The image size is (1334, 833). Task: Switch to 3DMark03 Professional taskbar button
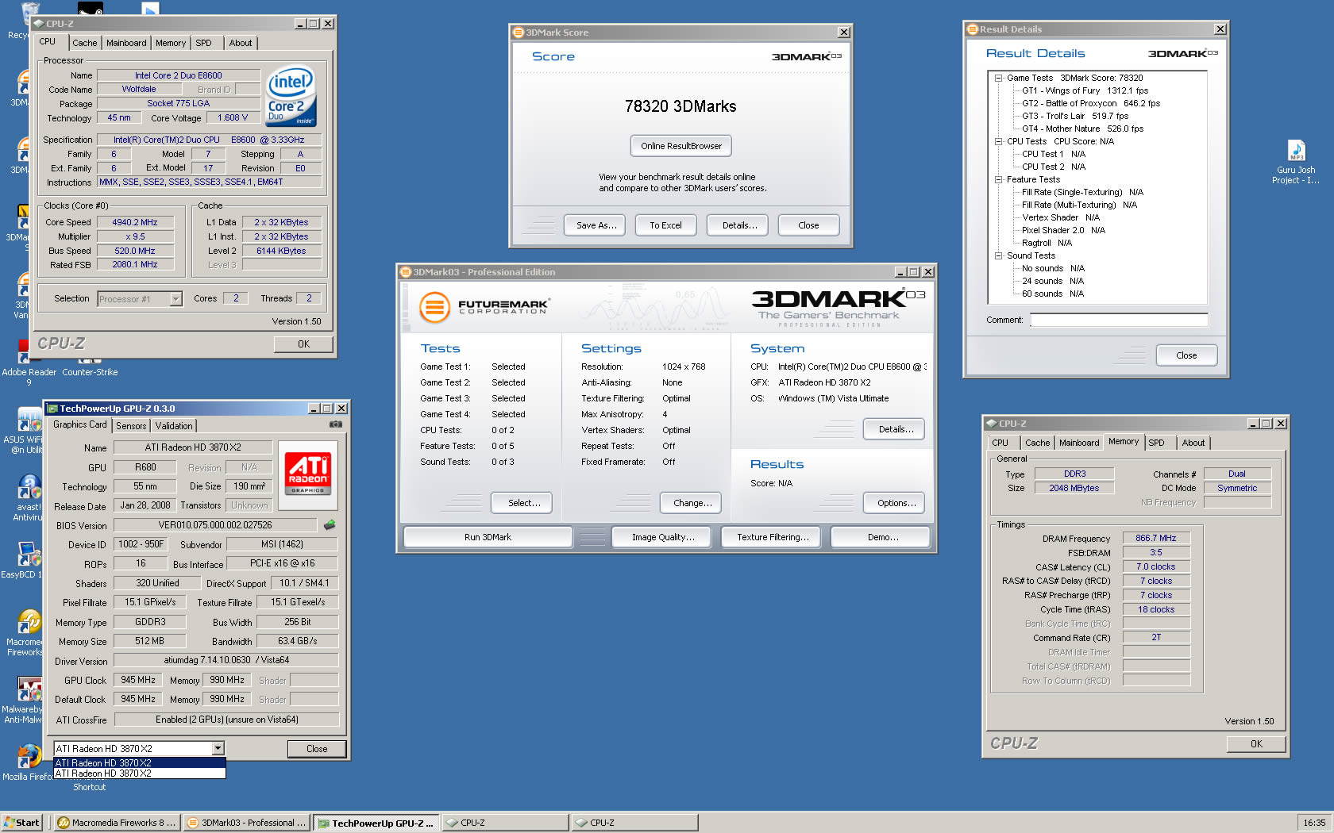point(246,823)
